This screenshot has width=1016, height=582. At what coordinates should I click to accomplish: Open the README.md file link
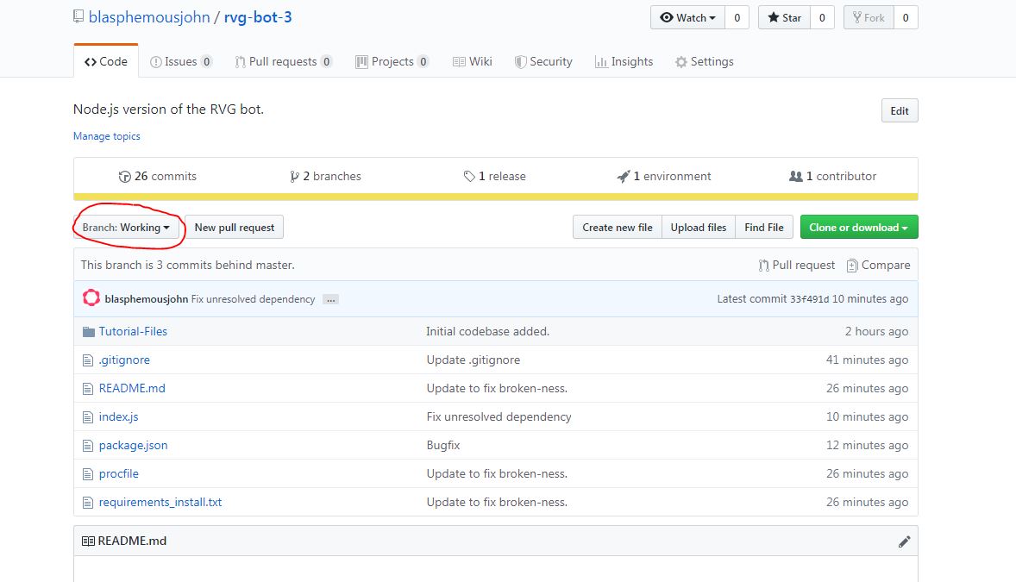(x=132, y=388)
